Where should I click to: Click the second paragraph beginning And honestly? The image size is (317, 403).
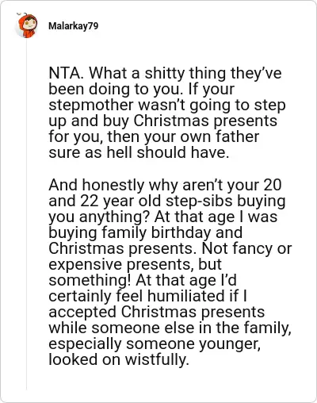pyautogui.click(x=170, y=272)
